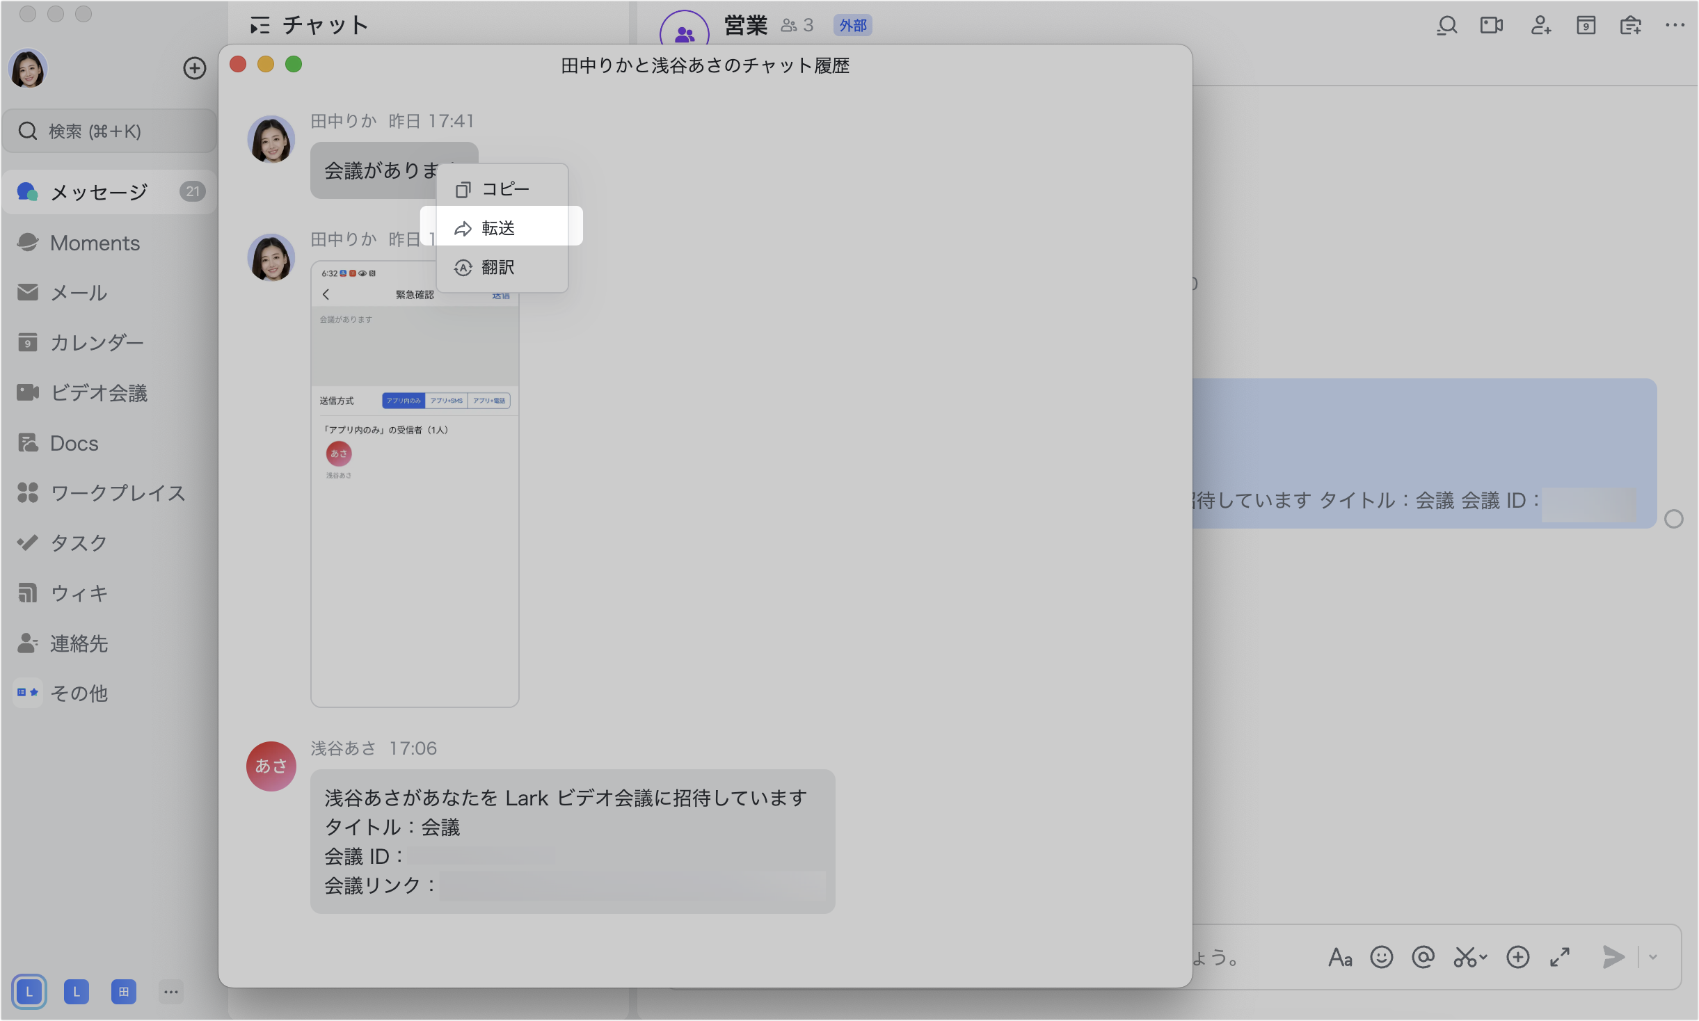Open the メッセージ section in sidebar
This screenshot has height=1021, width=1699.
[110, 191]
